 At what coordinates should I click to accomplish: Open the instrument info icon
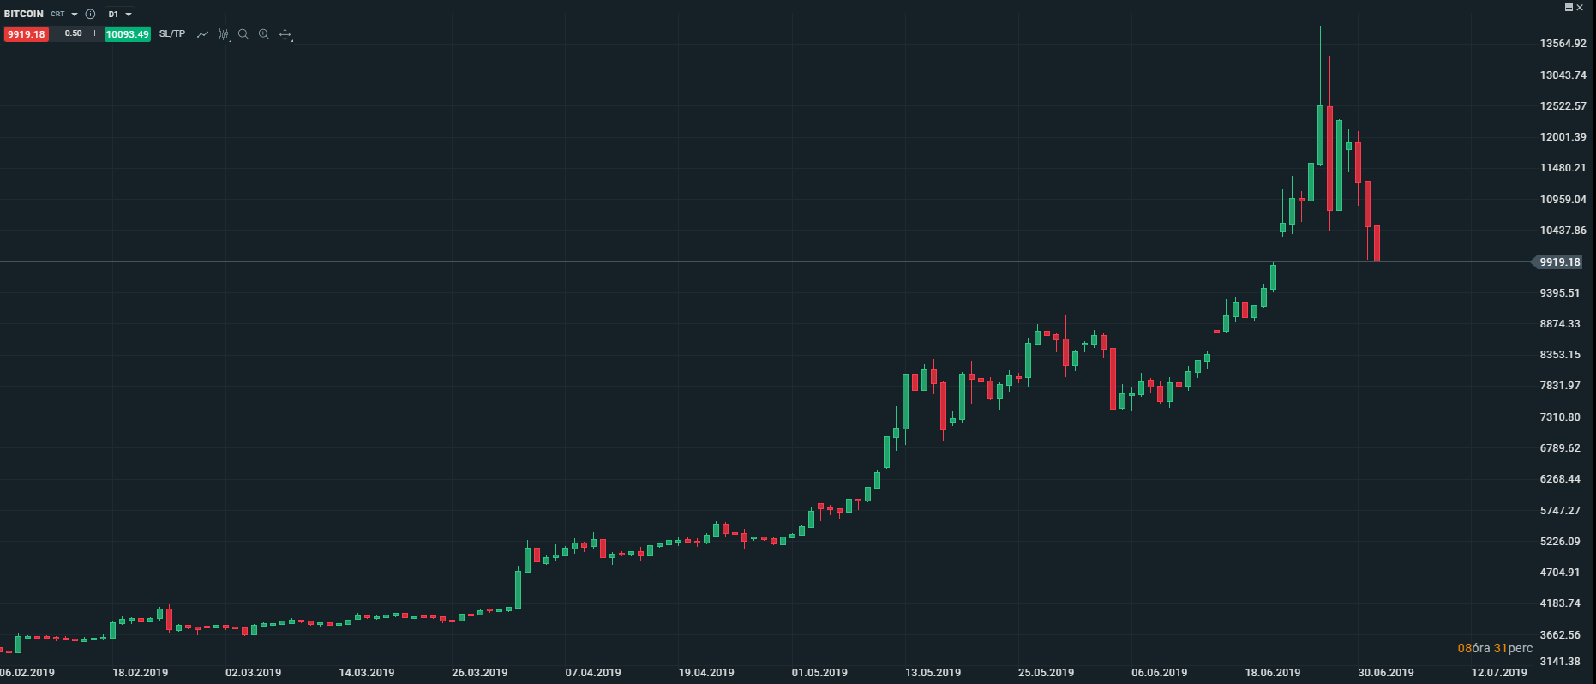point(90,15)
